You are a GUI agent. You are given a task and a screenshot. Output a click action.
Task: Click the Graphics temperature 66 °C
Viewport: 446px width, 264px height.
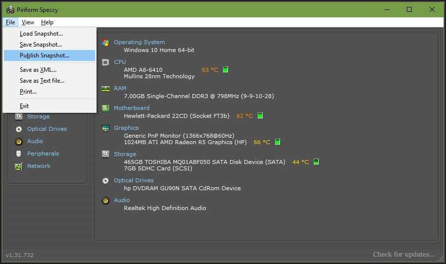tap(262, 142)
